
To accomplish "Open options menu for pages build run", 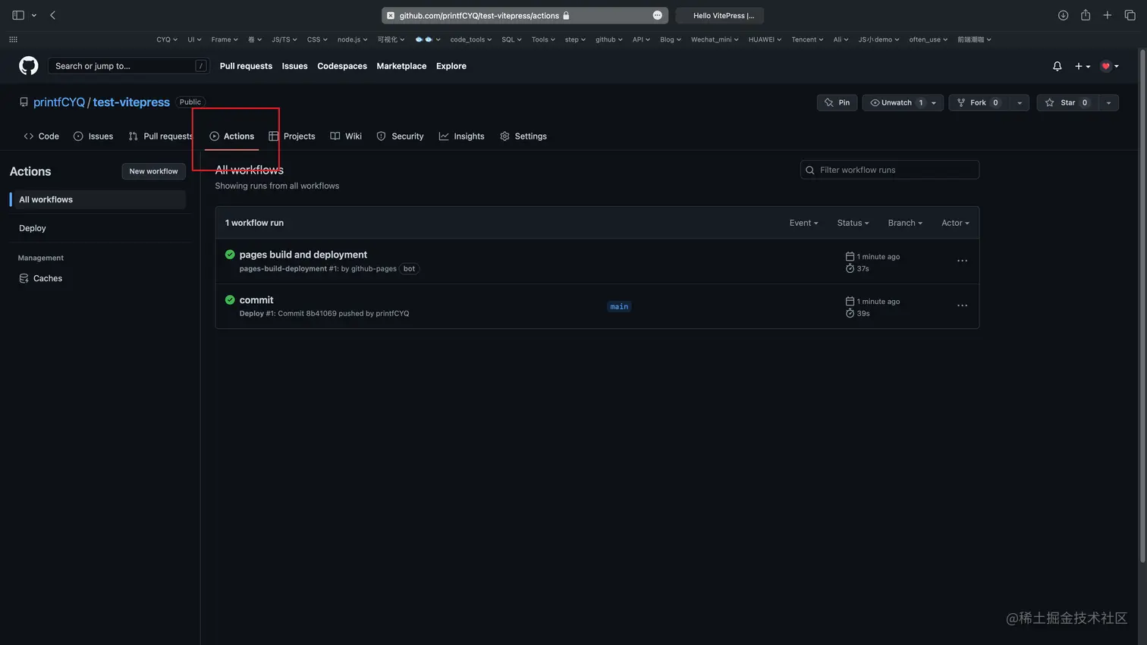I will tap(962, 261).
